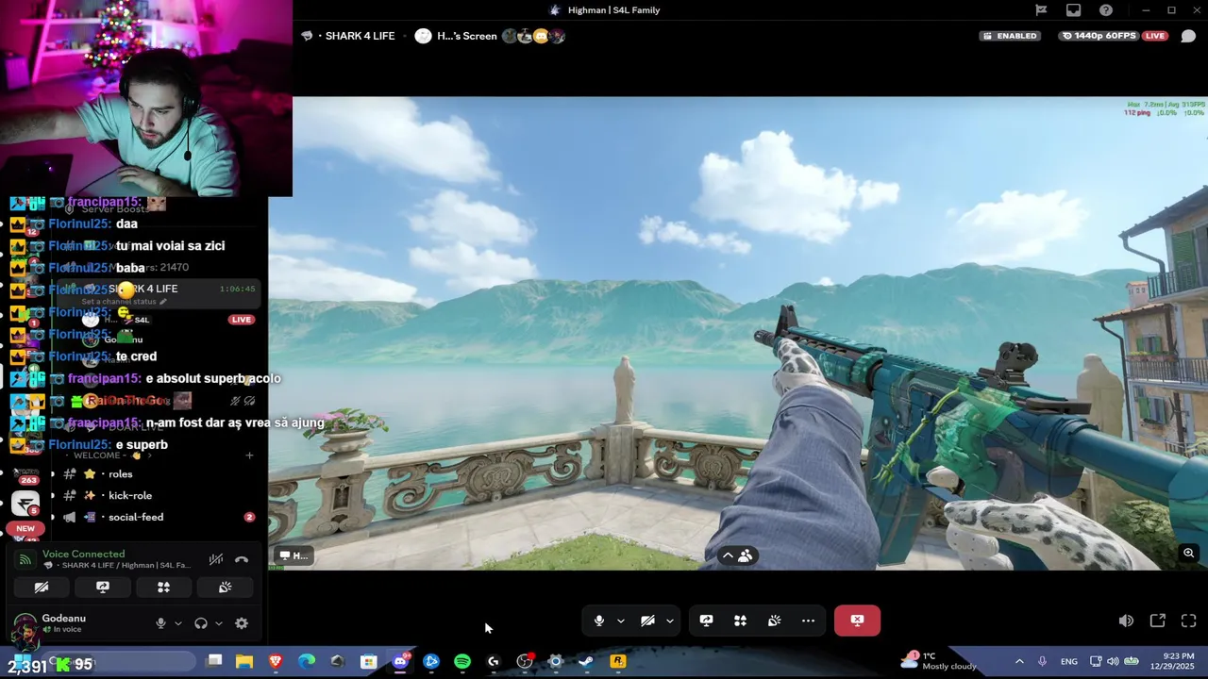This screenshot has height=679, width=1208.
Task: Open File Explorer from taskbar
Action: 244,661
